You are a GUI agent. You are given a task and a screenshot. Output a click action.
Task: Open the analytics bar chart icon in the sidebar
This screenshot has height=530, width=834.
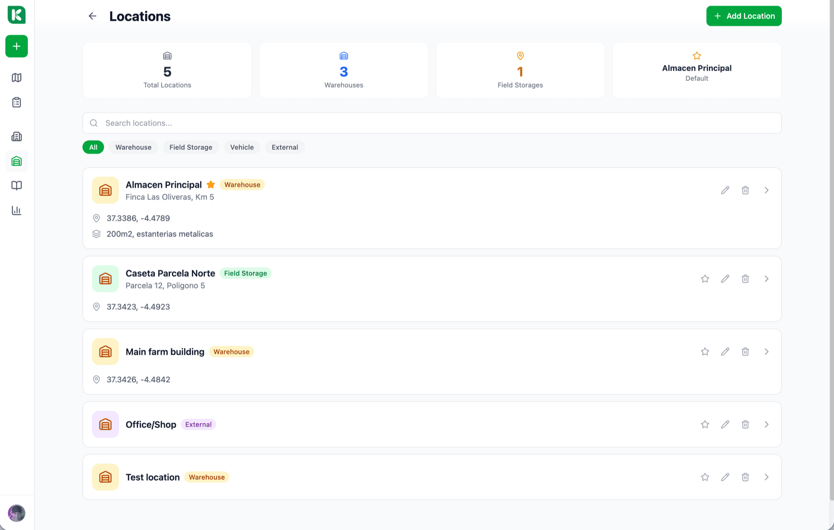pos(17,210)
